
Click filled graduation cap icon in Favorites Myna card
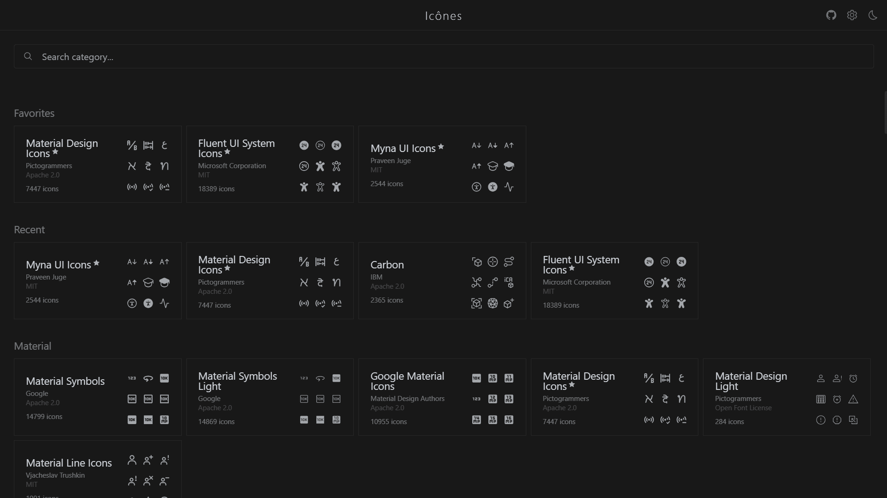509,166
